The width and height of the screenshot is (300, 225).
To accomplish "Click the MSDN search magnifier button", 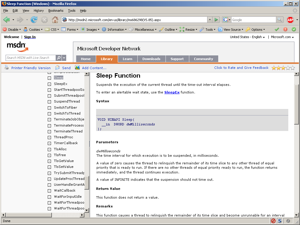I will point(59,58).
